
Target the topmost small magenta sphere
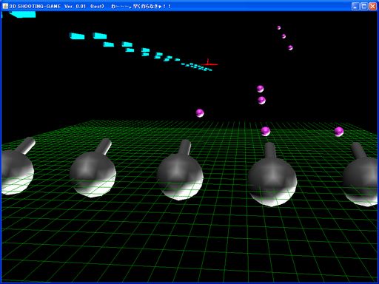click(279, 27)
